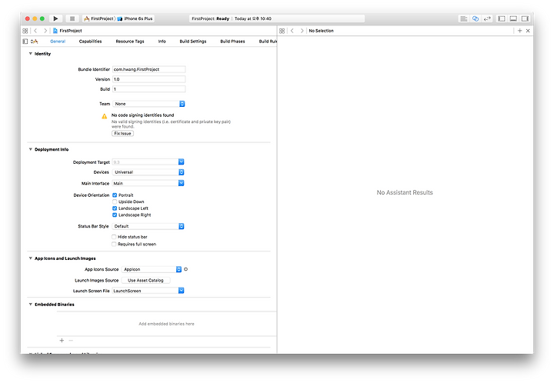
Task: Open the Team dropdown
Action: coord(149,104)
